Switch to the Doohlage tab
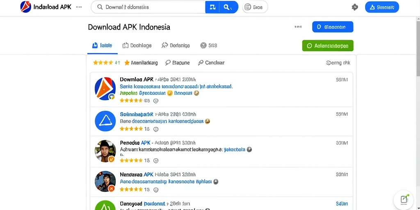The image size is (420, 210). click(x=137, y=46)
